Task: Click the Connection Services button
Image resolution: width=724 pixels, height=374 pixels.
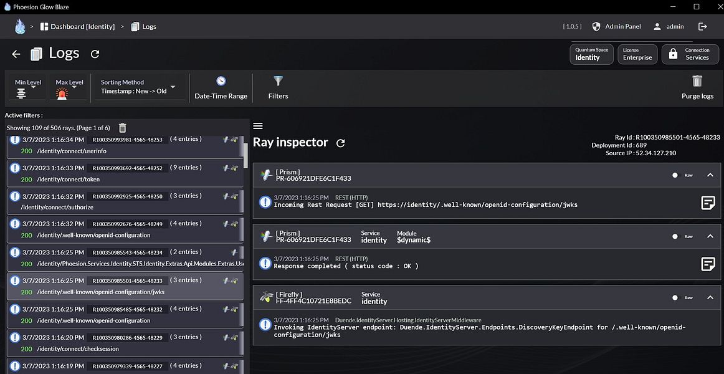Action: (690, 54)
